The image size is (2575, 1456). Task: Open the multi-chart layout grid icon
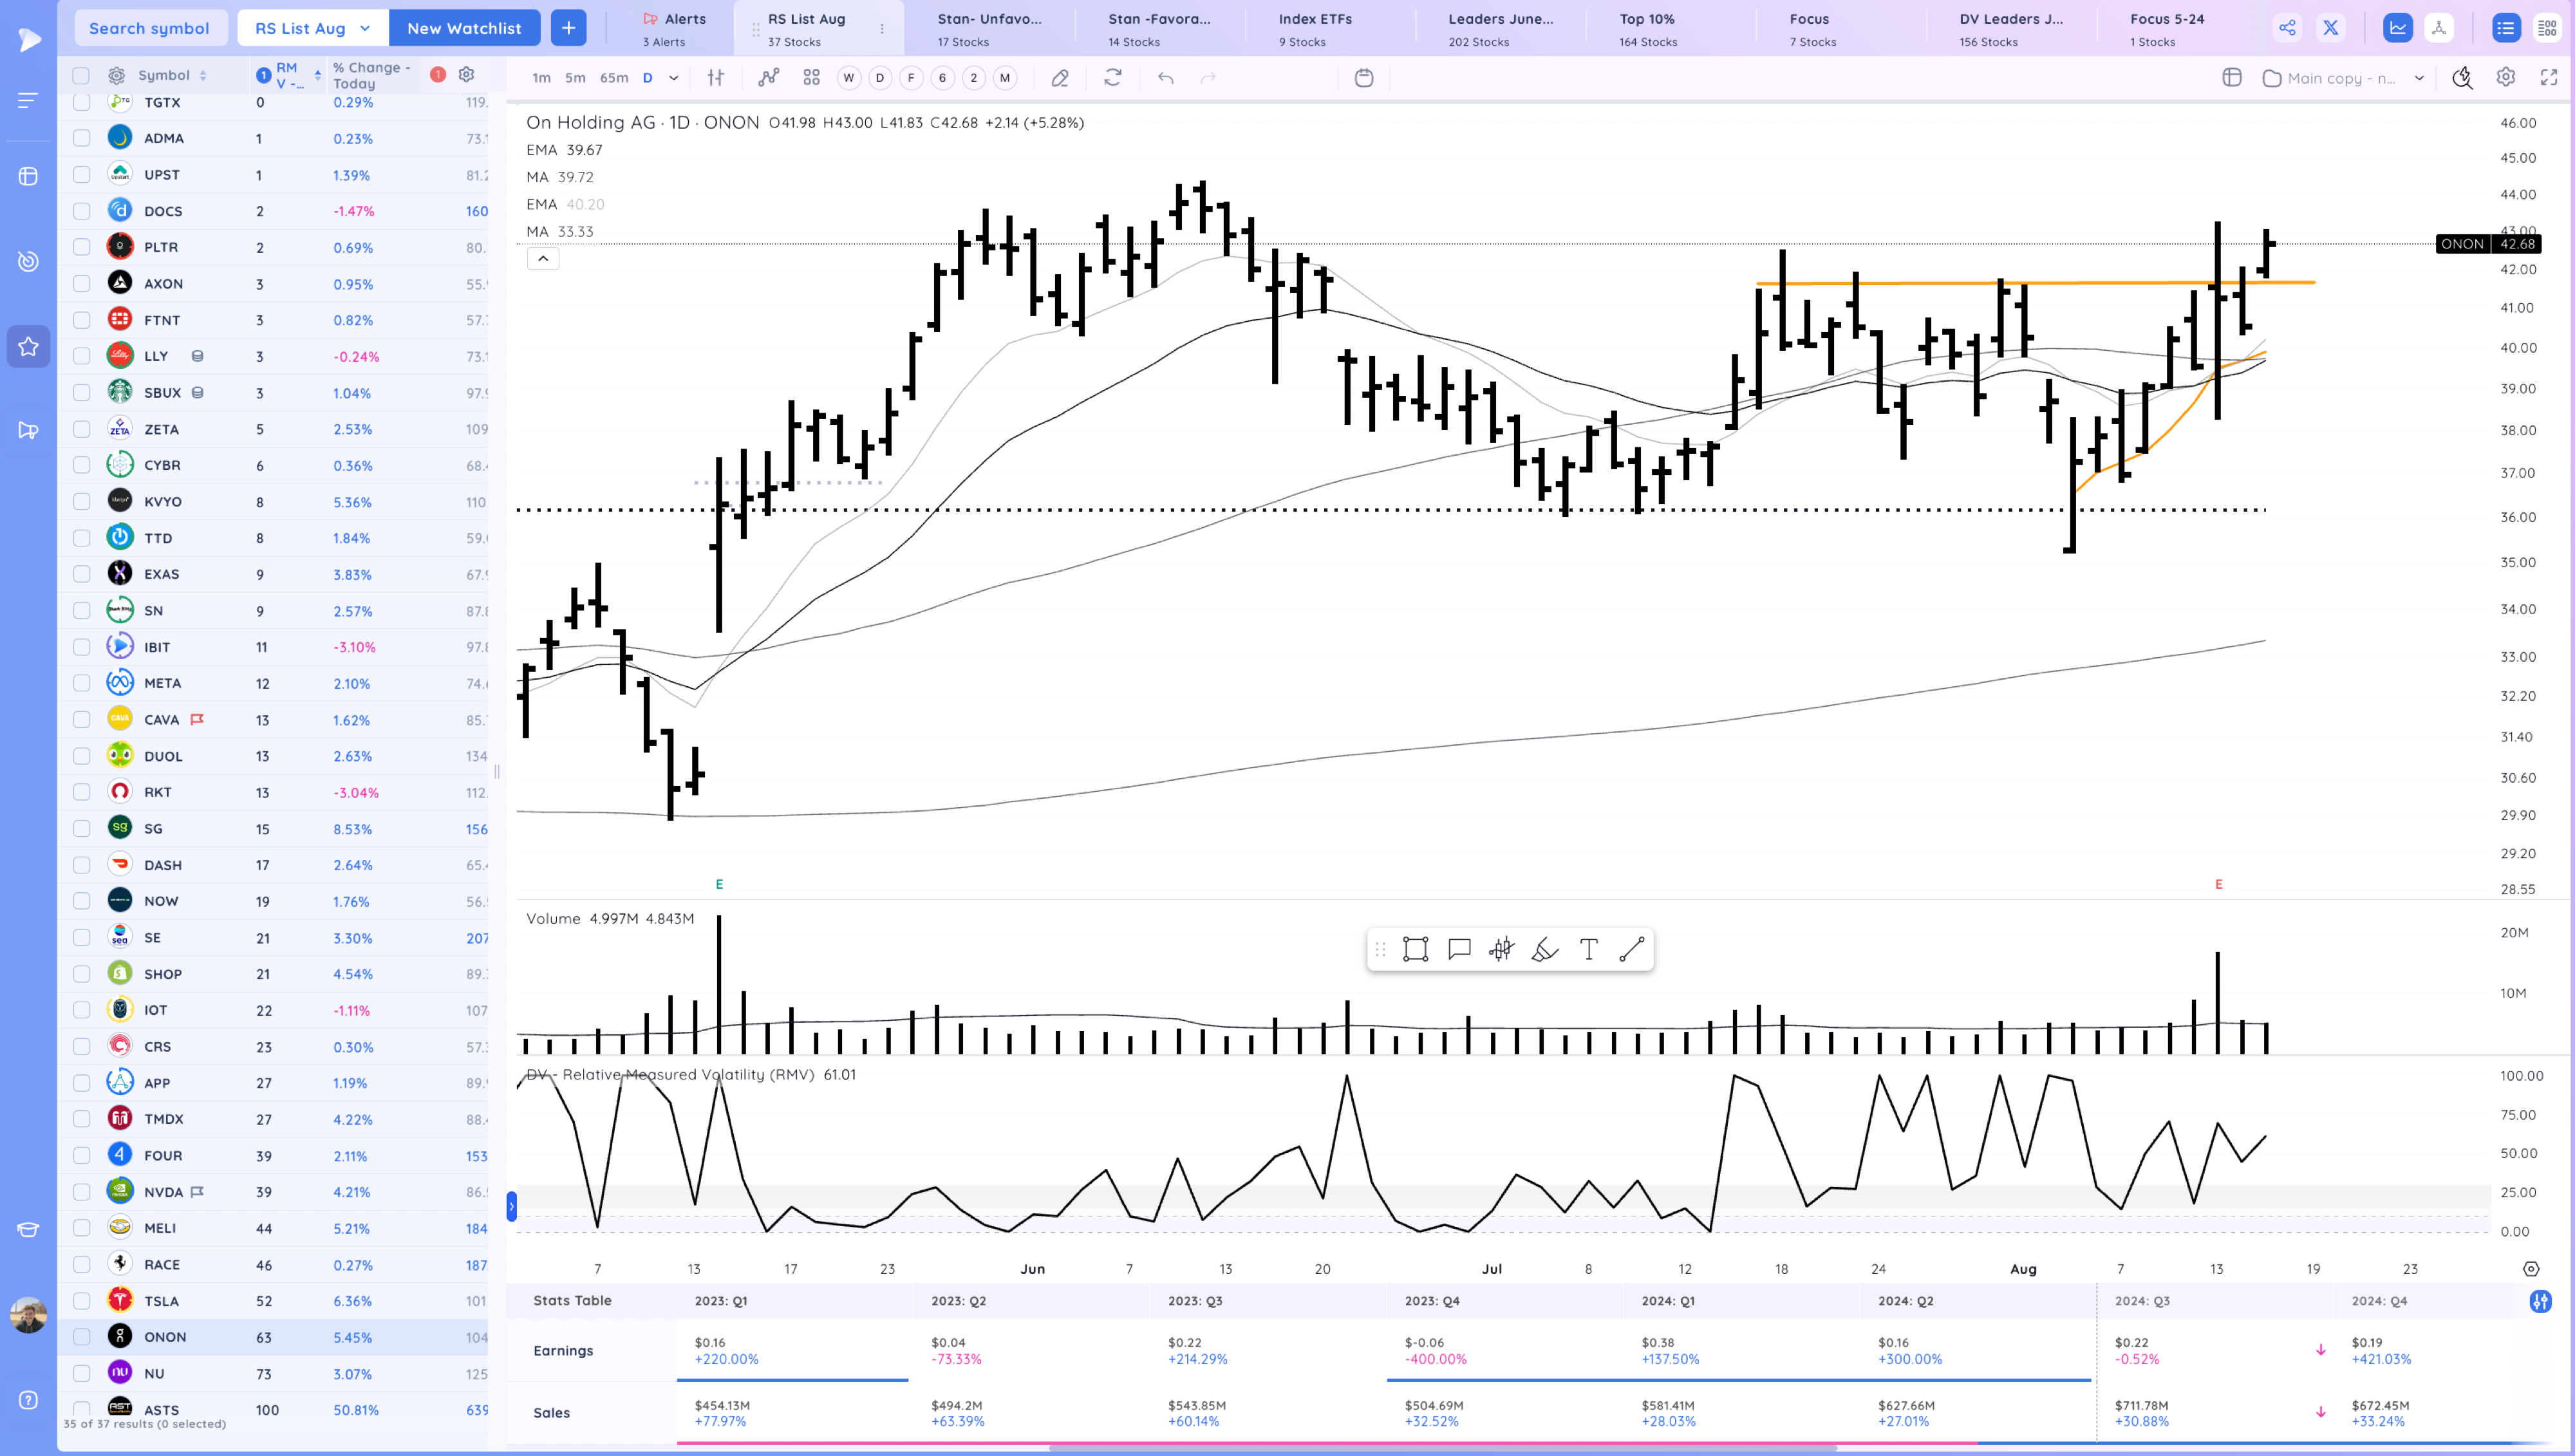click(x=2231, y=77)
